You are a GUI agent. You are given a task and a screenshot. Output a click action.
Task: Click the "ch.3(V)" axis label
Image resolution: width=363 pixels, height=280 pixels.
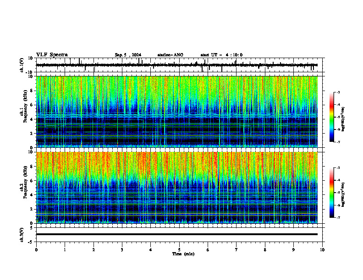click(22, 235)
